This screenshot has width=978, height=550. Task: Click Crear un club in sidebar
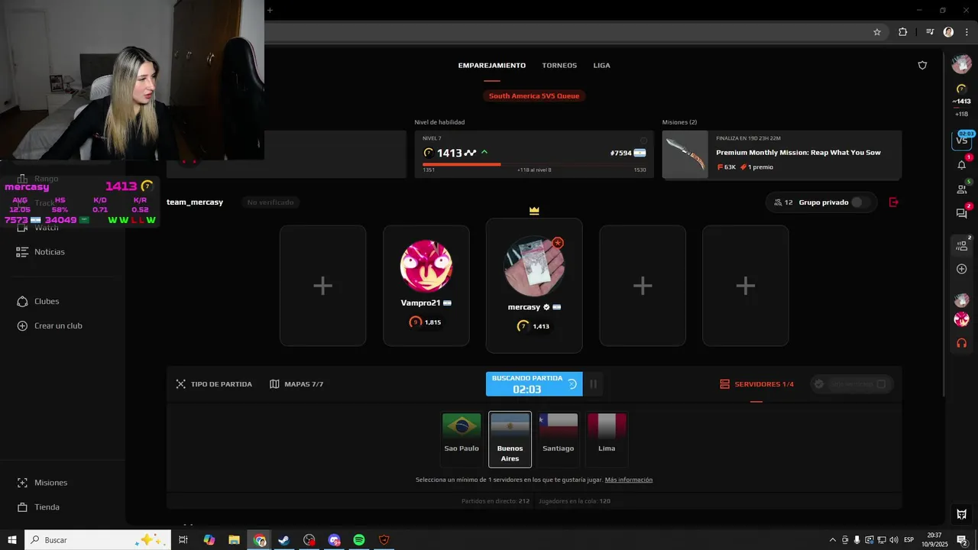50,326
